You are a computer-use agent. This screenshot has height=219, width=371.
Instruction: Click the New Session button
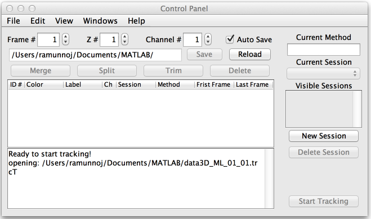click(x=324, y=136)
